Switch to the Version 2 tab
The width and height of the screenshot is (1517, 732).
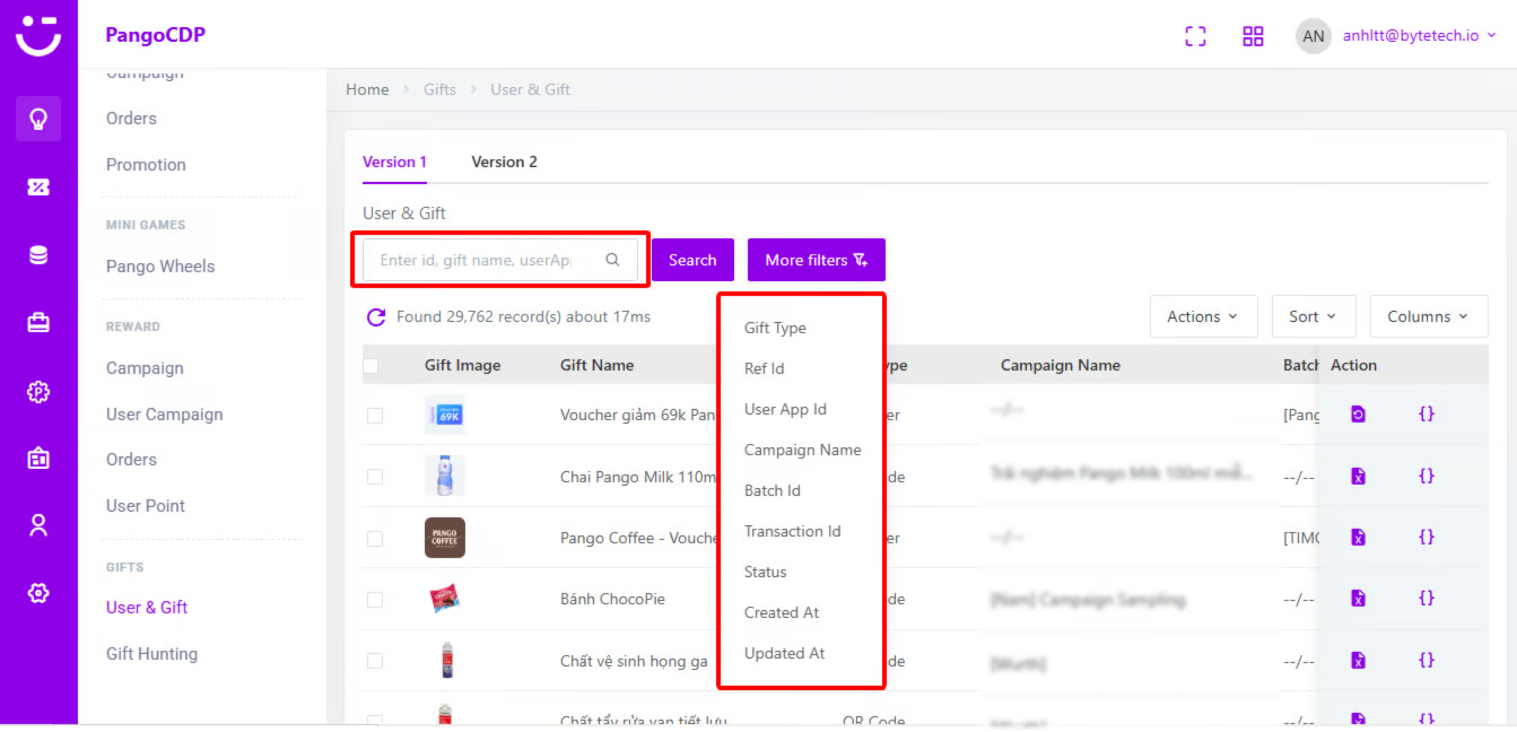(504, 162)
